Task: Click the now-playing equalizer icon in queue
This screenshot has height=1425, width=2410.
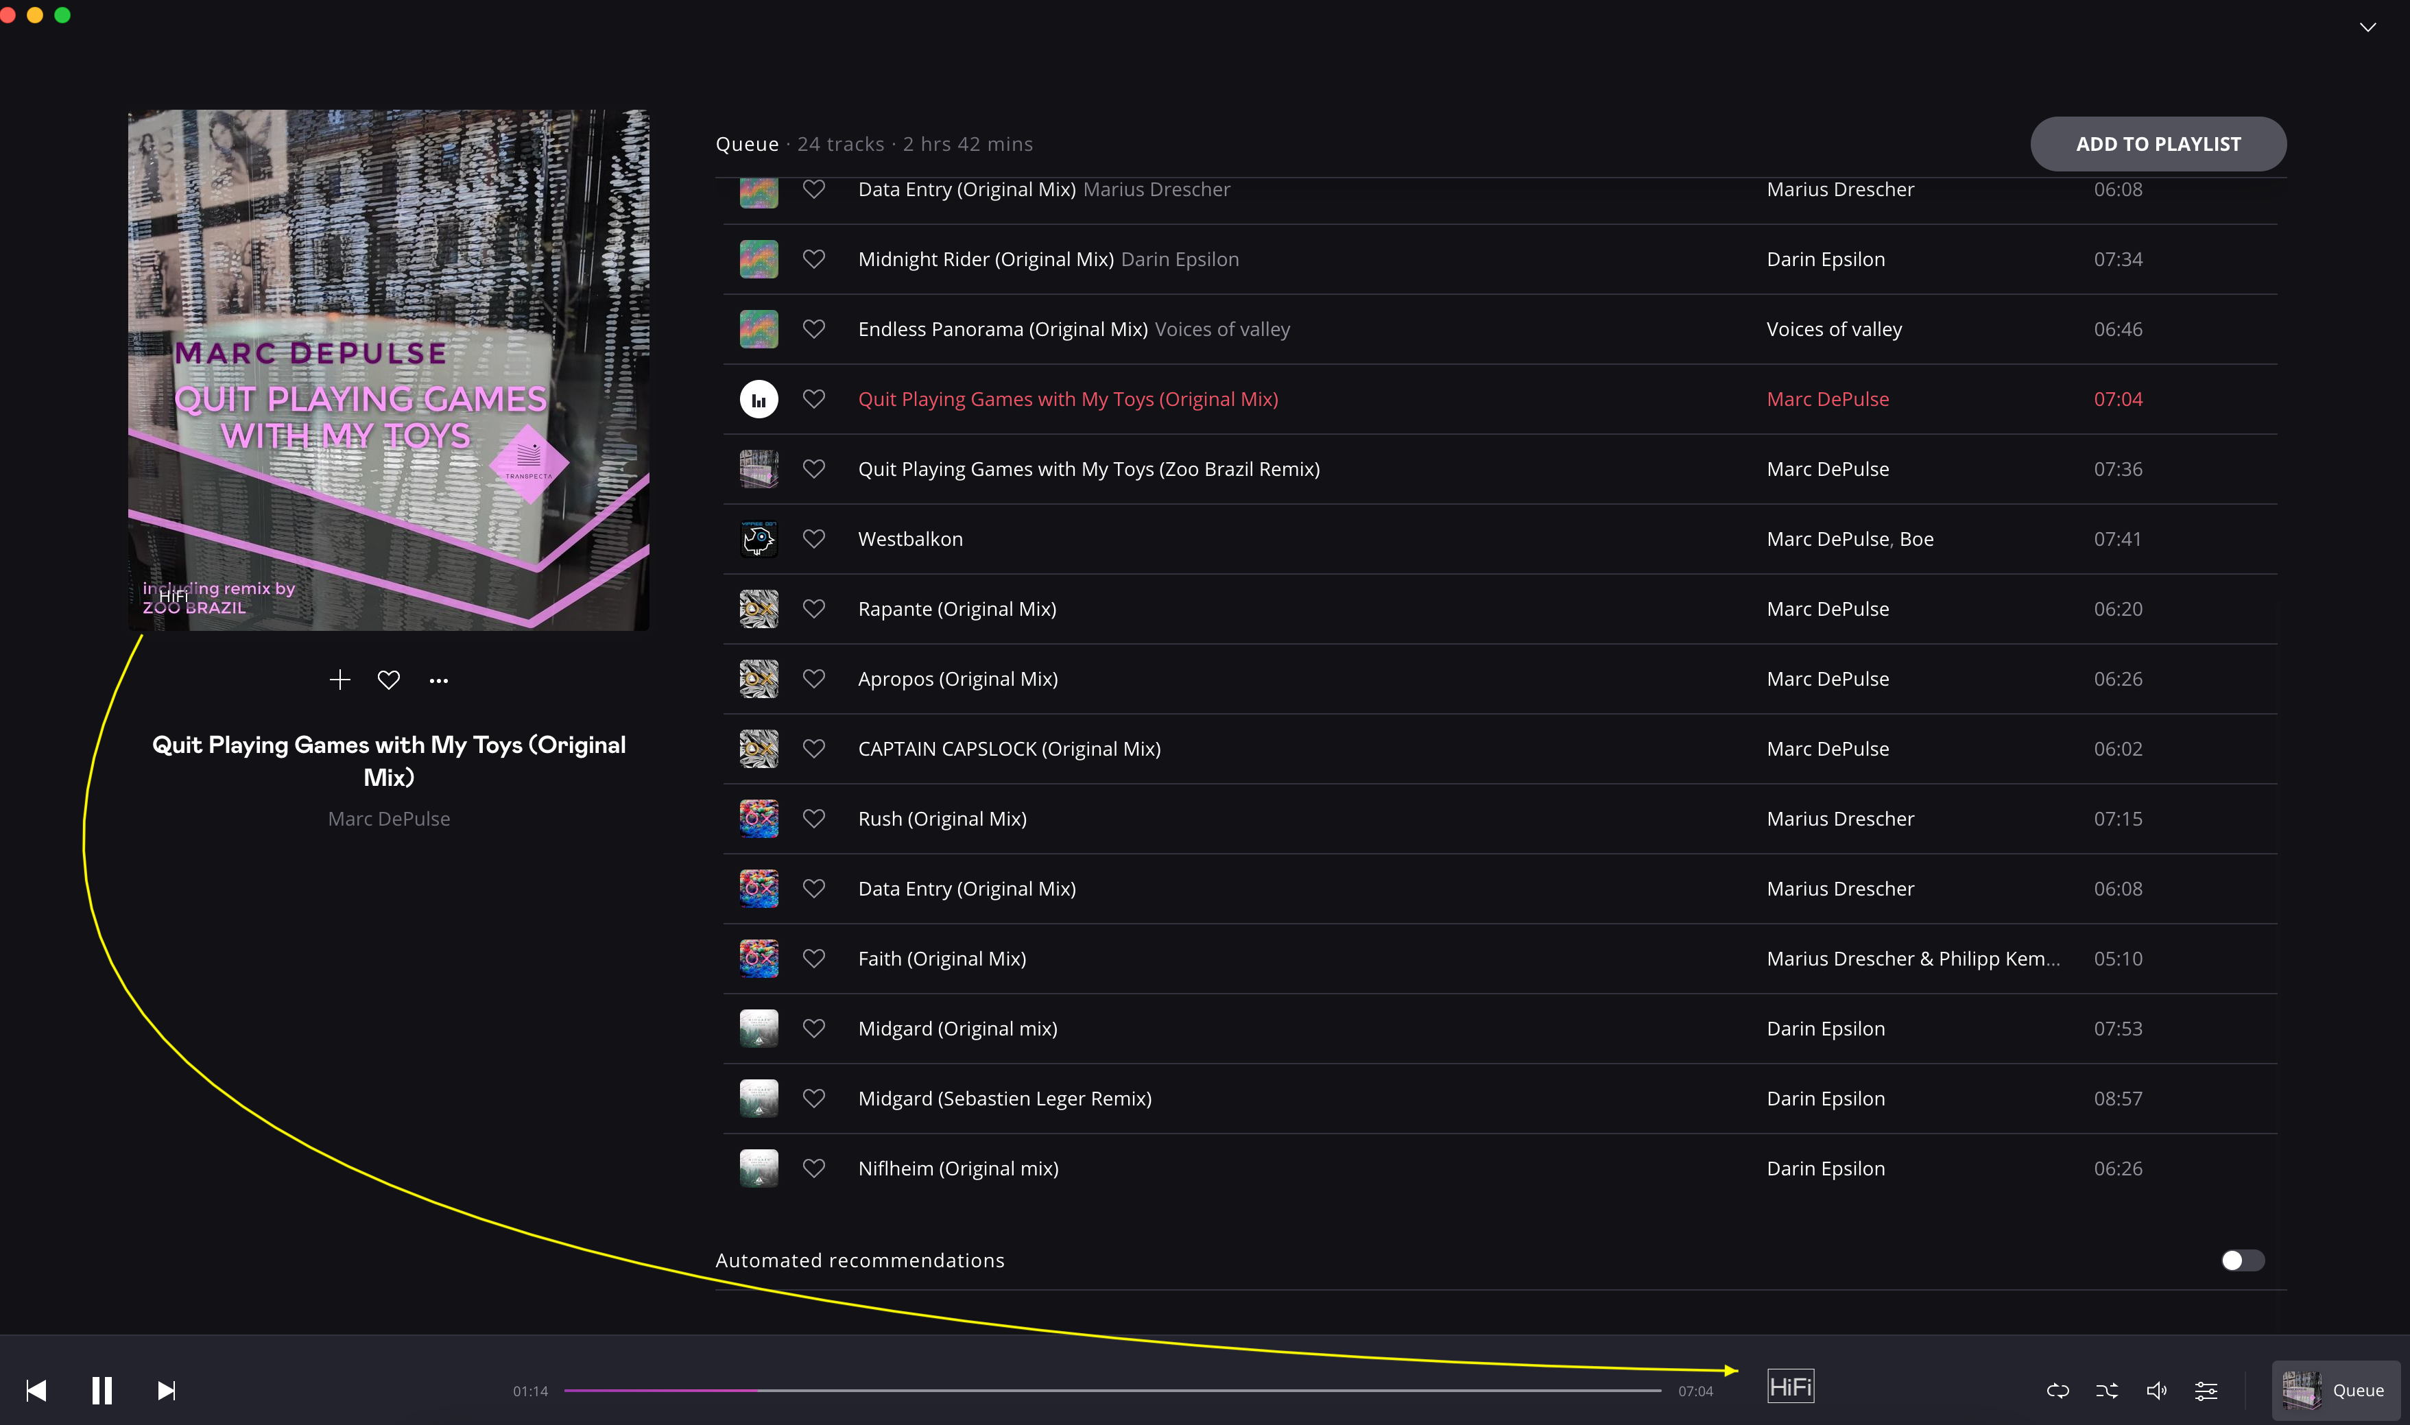Action: pyautogui.click(x=759, y=398)
